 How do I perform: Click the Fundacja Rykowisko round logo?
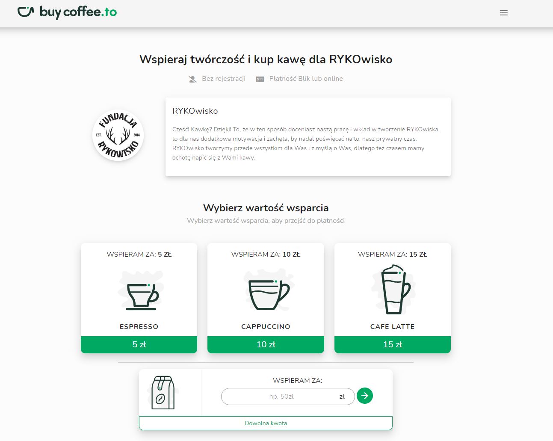coord(118,135)
